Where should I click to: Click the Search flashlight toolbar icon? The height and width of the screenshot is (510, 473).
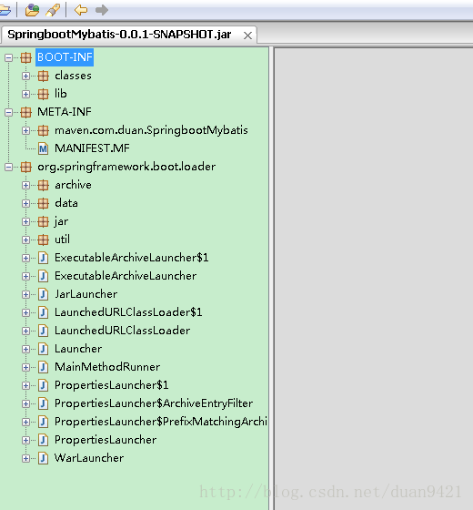(53, 10)
